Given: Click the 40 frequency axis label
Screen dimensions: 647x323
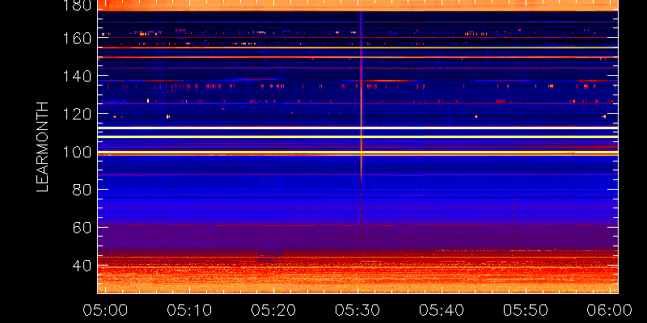Looking at the screenshot, I should 82,266.
